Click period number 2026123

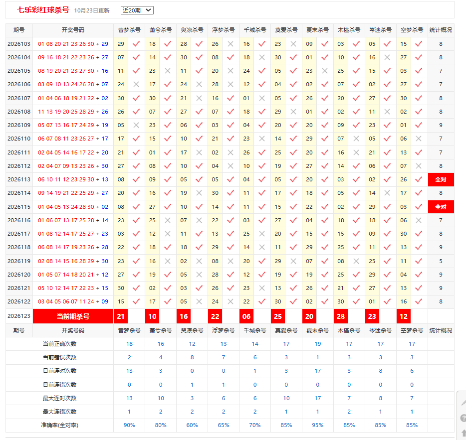click(19, 316)
